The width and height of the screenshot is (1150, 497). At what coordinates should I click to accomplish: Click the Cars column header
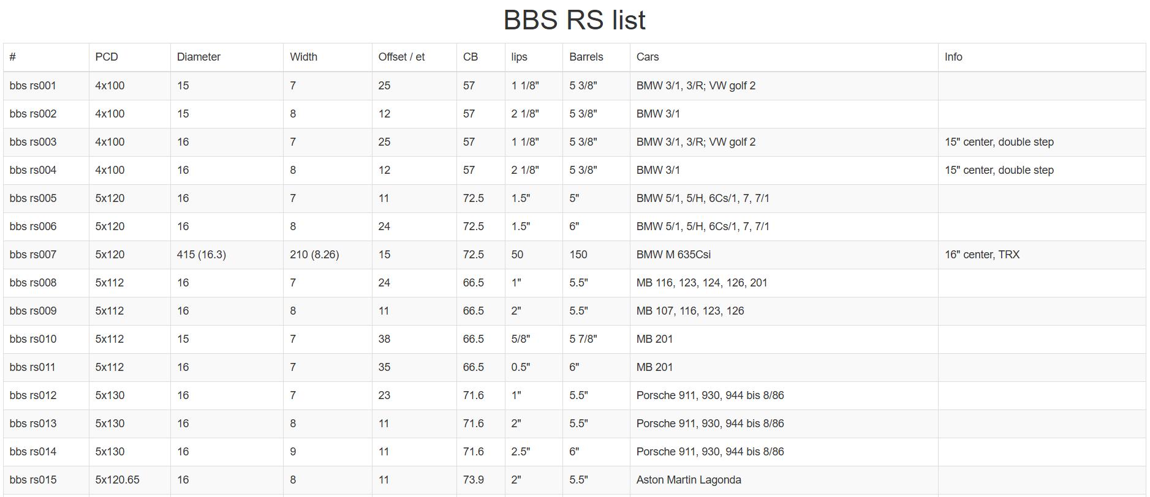click(x=648, y=57)
